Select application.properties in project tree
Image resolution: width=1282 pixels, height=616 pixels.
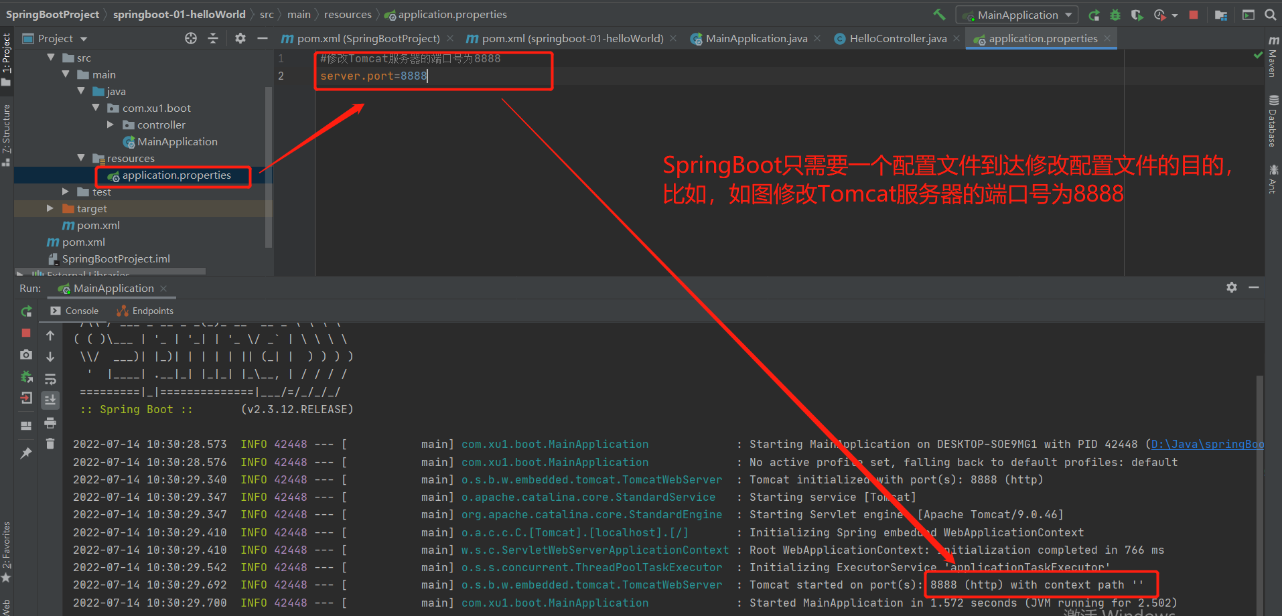coord(169,175)
